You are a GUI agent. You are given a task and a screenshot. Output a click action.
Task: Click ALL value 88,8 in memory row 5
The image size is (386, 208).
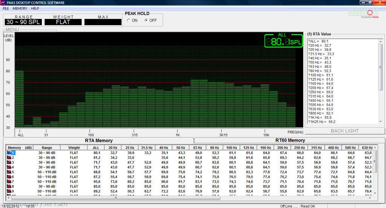97,172
